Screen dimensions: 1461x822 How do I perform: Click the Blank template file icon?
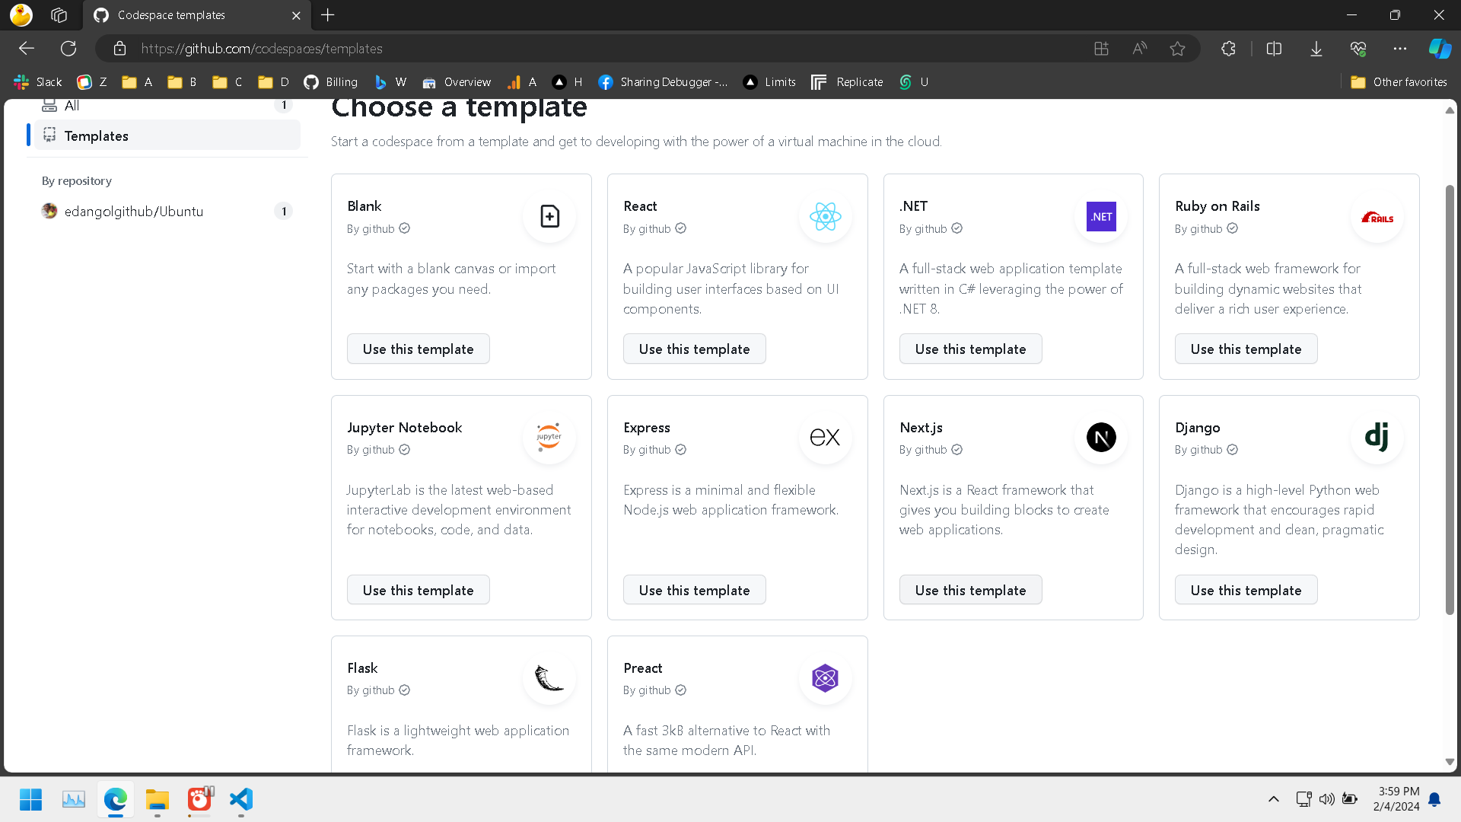[549, 217]
